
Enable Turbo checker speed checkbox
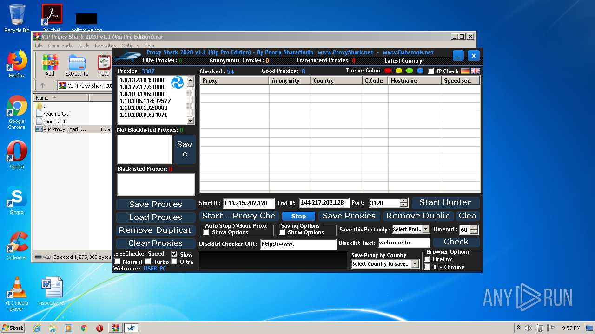coord(148,262)
